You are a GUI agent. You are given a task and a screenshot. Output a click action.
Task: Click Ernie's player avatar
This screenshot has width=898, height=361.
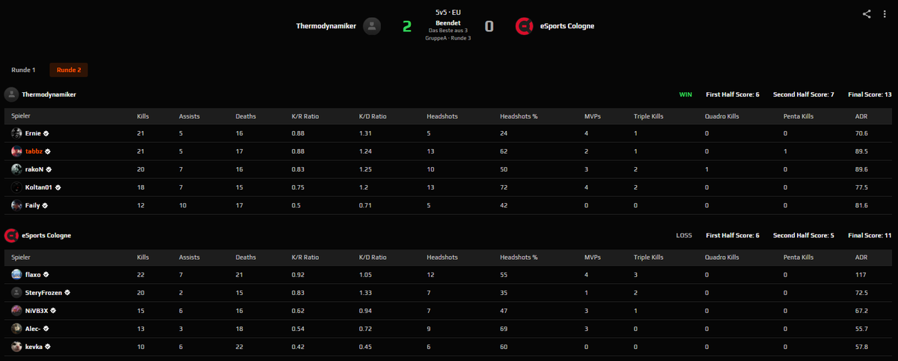pos(16,133)
